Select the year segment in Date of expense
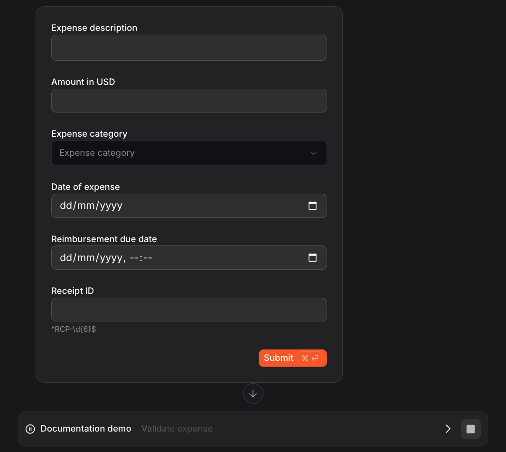Image resolution: width=506 pixels, height=452 pixels. click(112, 206)
